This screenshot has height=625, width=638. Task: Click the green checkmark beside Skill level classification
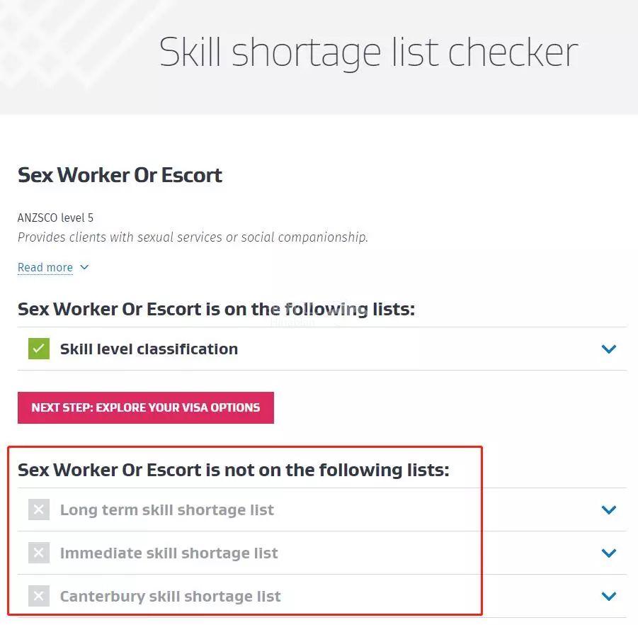point(39,349)
